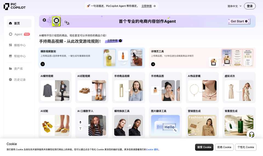Click the Get Start button on banner

pos(239,21)
